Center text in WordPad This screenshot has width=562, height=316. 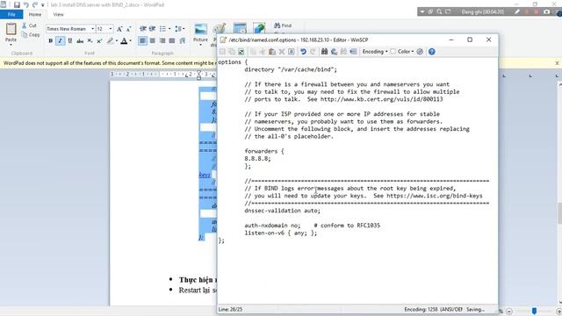tap(152, 41)
